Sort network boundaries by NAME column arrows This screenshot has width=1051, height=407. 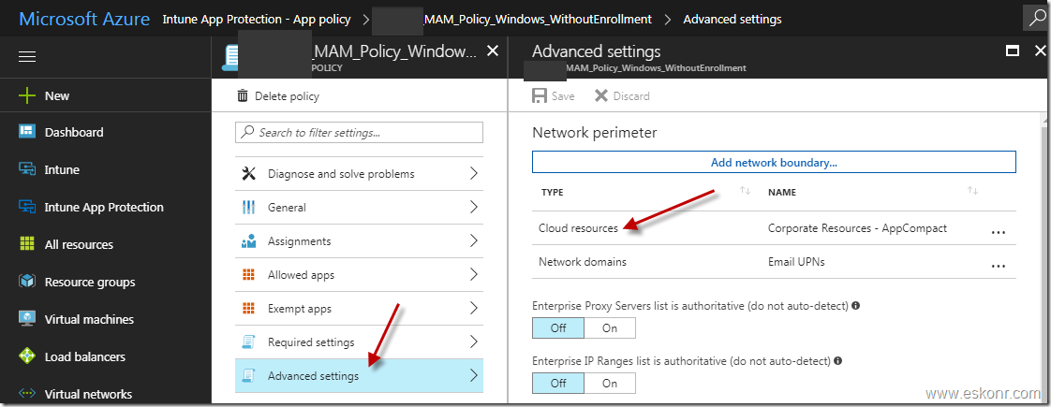tap(972, 192)
